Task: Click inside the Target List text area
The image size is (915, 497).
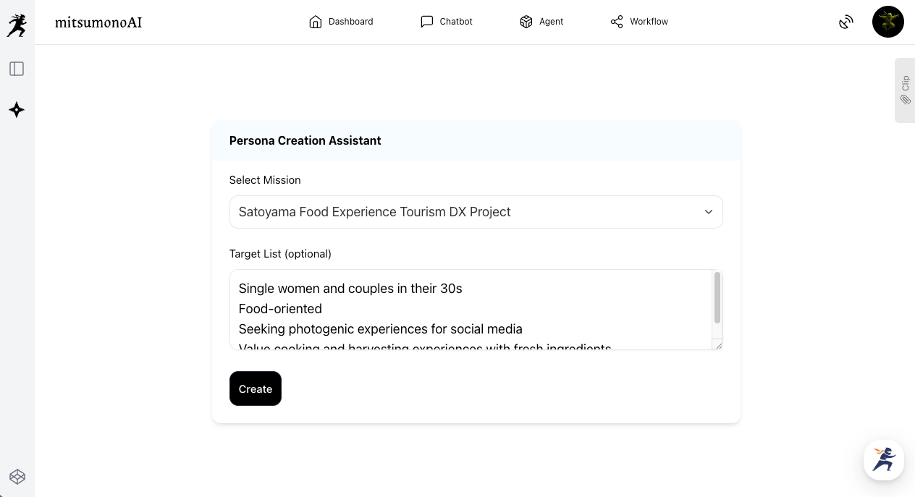Action: 471,310
